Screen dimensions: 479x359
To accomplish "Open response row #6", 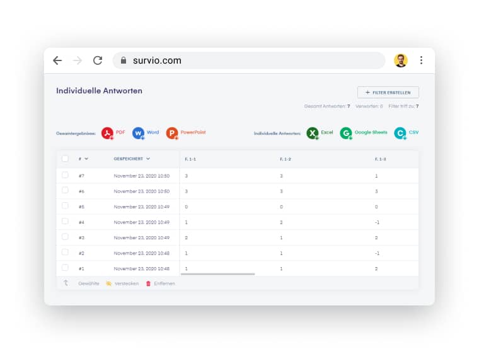I will pyautogui.click(x=238, y=191).
